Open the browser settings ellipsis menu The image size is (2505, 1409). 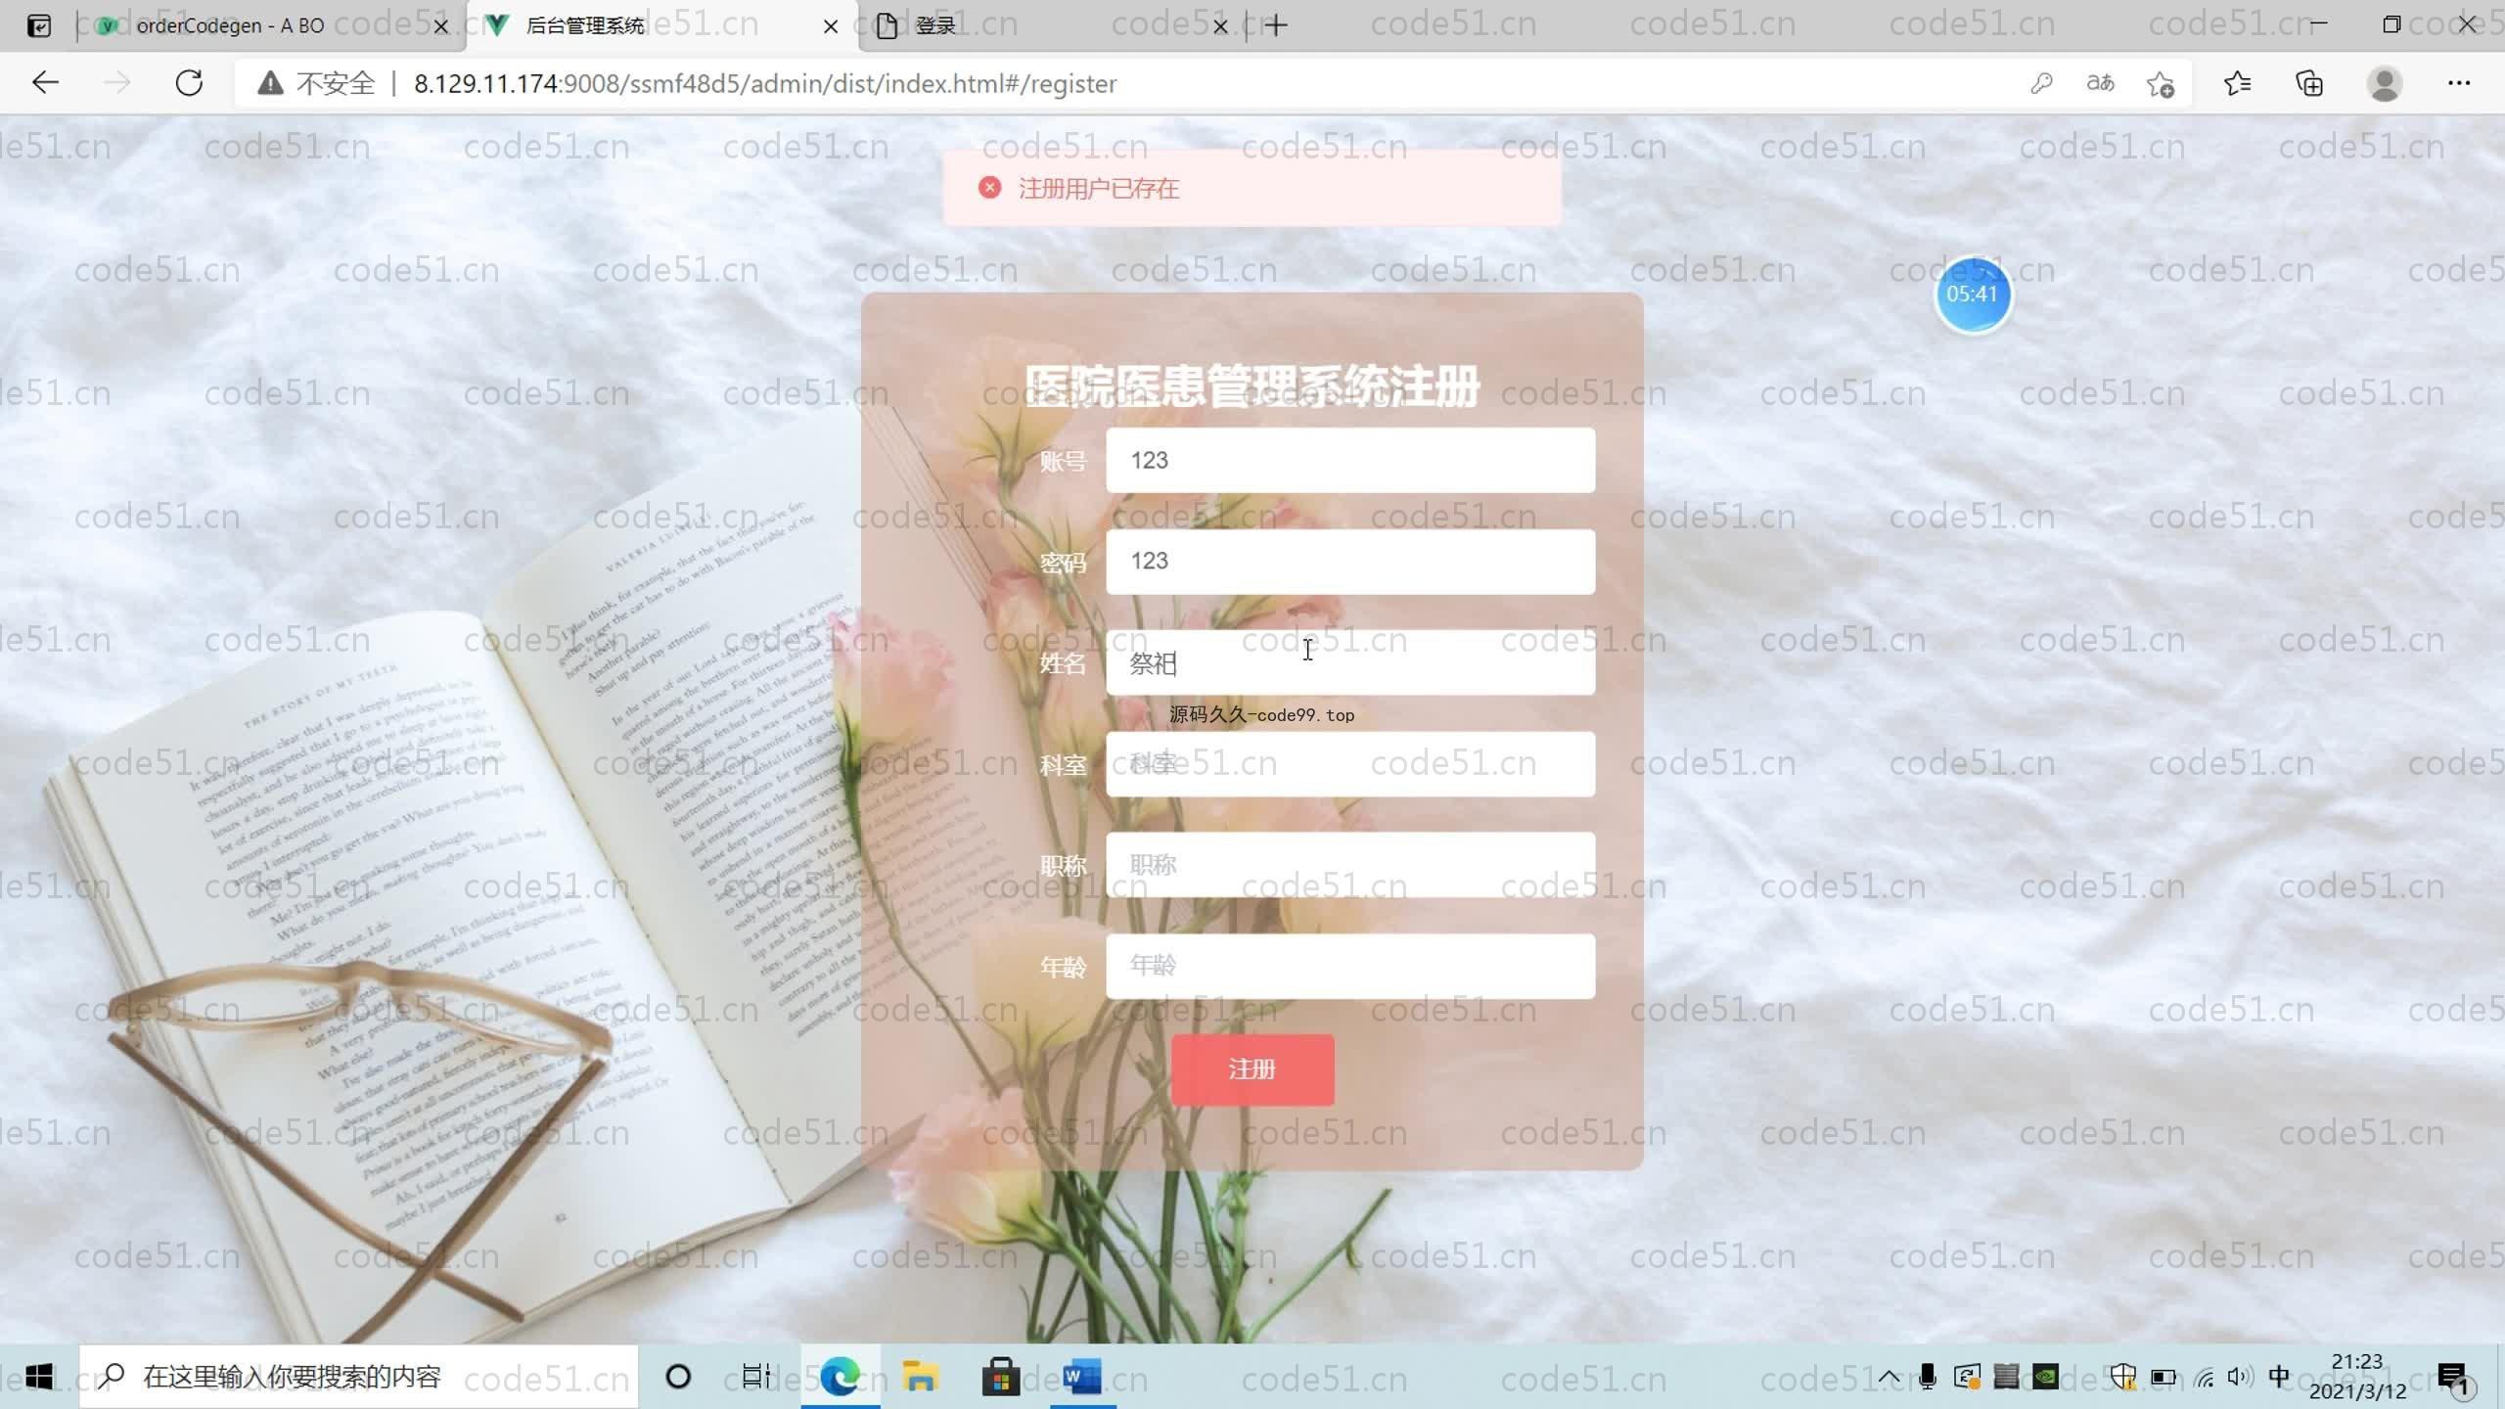click(x=2459, y=83)
